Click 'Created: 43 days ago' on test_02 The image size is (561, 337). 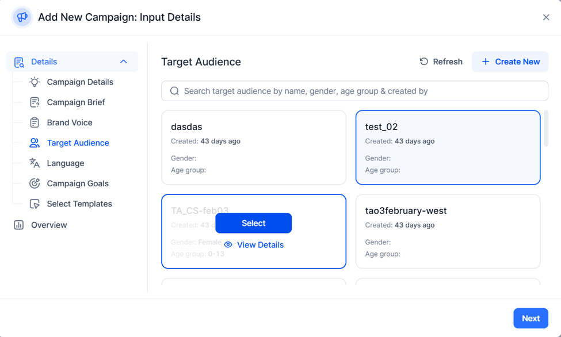click(400, 141)
